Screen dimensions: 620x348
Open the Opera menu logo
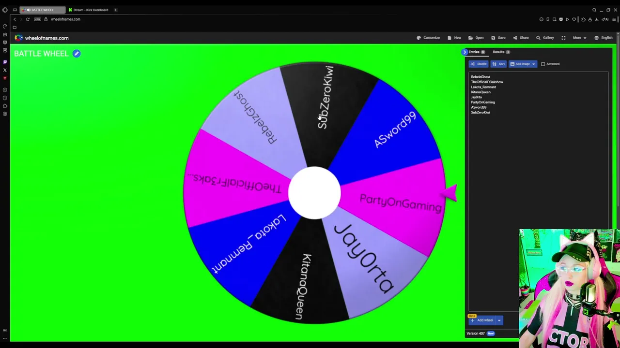(x=5, y=10)
